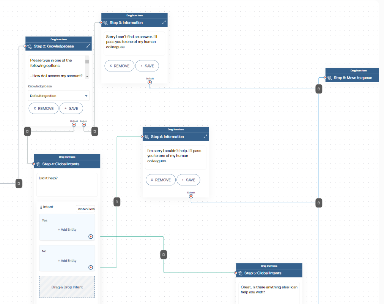Screen dimensions: 384x304
Task: Save the Step 2 Knowledgebase node
Action: [71, 108]
